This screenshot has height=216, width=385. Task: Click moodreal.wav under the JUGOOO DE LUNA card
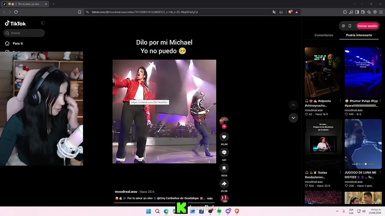354,182
